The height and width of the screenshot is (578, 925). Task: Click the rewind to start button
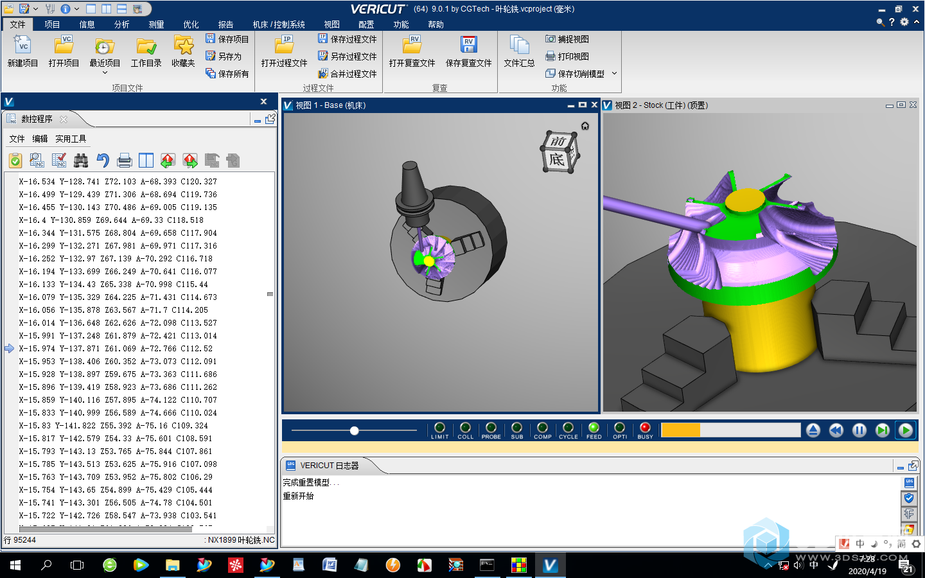pos(836,430)
